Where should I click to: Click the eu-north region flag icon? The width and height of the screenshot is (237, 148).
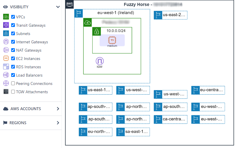[x=83, y=132]
